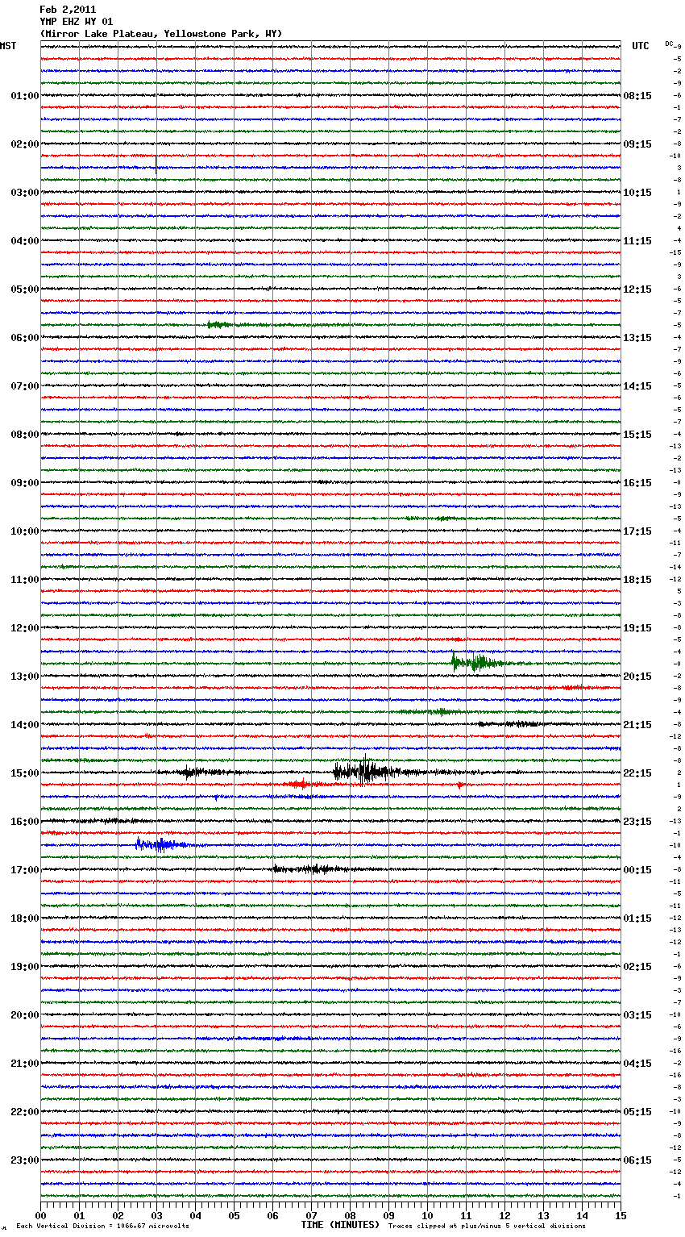Select the '21:00' MST time label
The image size is (685, 1237).
point(25,1064)
